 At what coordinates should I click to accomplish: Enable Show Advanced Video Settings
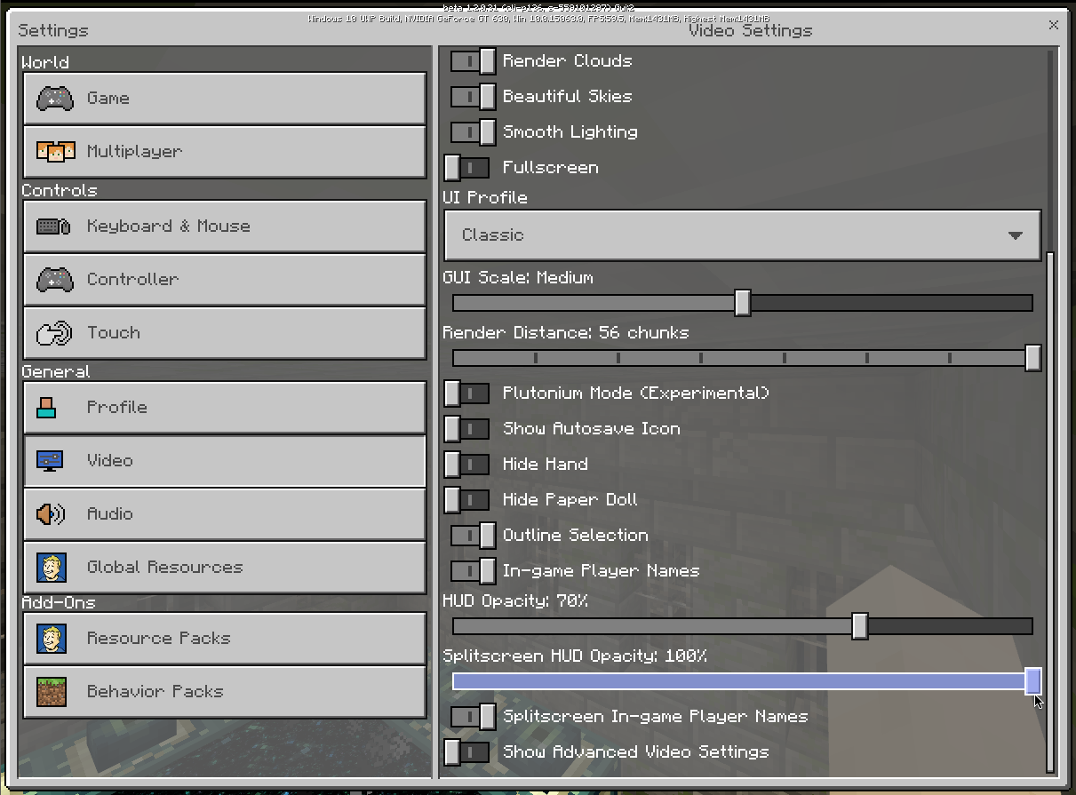coord(466,752)
